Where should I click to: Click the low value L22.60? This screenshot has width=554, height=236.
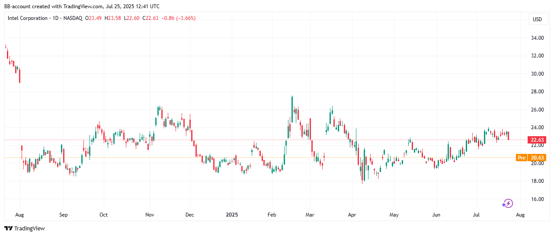point(131,18)
